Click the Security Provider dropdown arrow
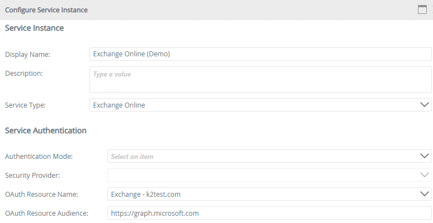The image size is (433, 223). 423,175
